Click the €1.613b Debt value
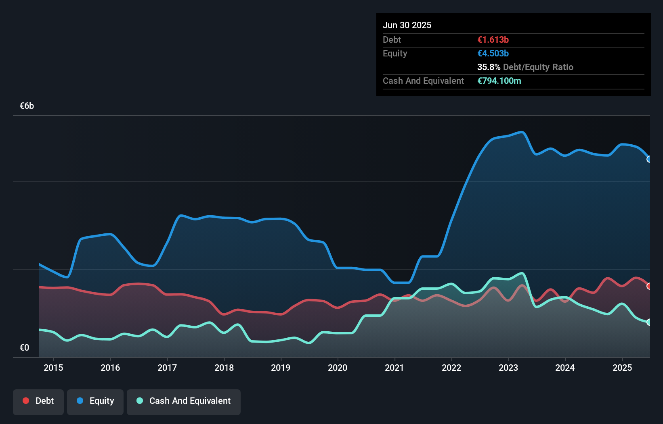Screen dimensions: 663x424 [x=493, y=39]
